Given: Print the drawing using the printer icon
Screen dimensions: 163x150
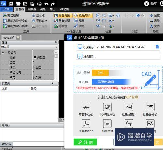Looking at the screenshot, I should [x=39, y=4].
